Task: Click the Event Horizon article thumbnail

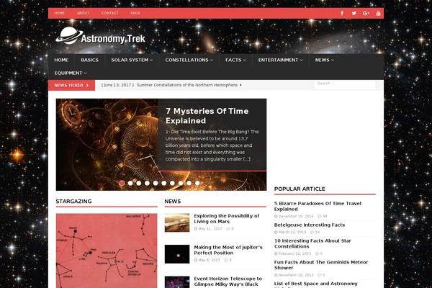Action: pos(177,282)
